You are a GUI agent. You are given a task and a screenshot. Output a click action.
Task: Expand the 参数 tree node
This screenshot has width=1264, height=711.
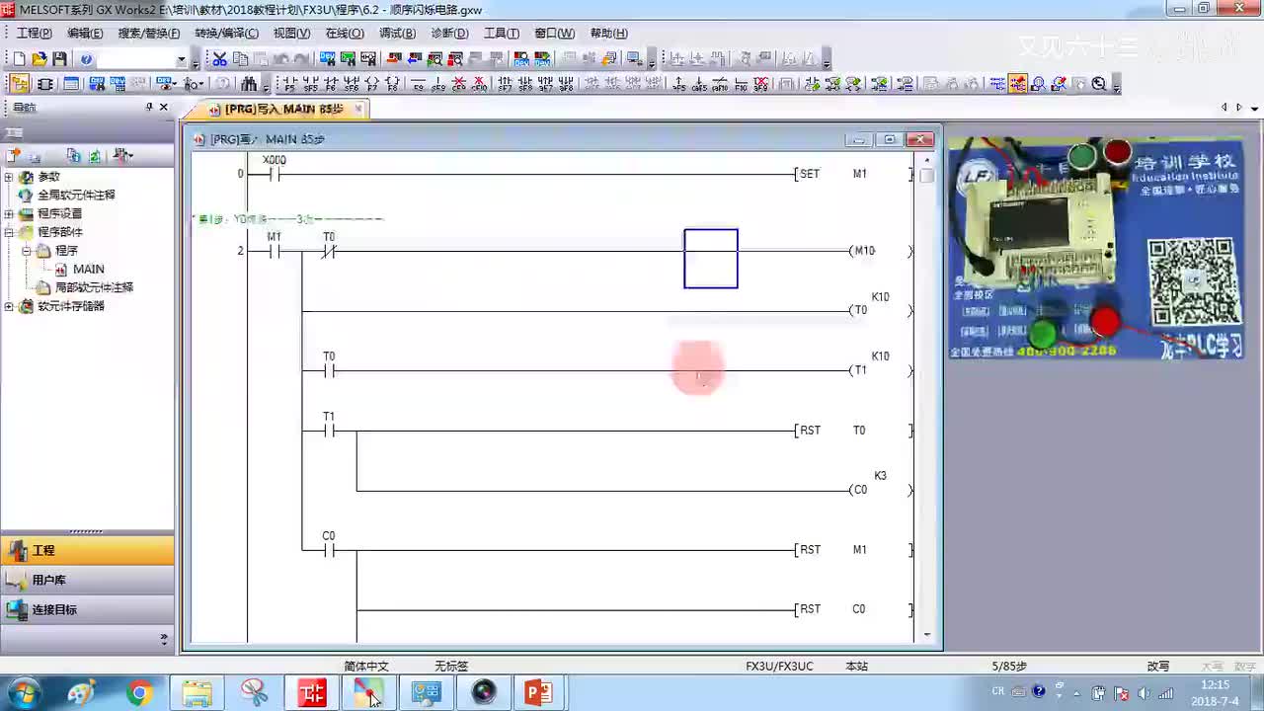9,177
